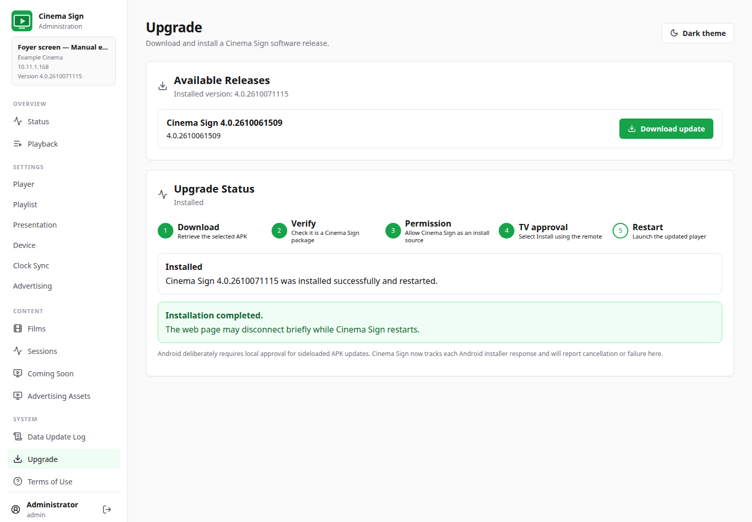Click the Administrator user avatar icon

[16, 509]
